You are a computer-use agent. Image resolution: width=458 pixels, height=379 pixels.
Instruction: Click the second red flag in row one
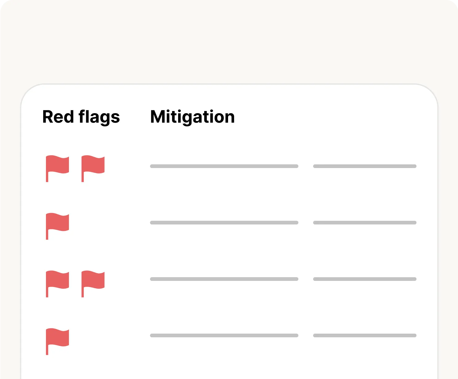93,166
